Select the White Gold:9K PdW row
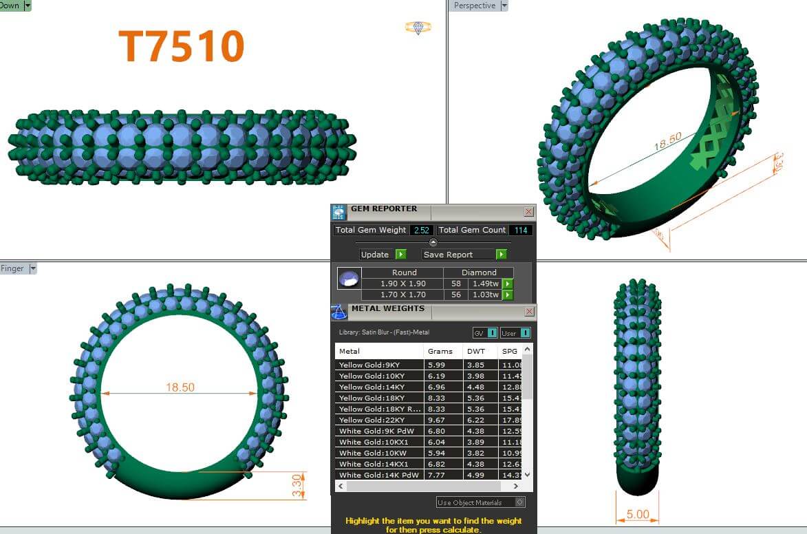This screenshot has height=534, width=807. 428,431
